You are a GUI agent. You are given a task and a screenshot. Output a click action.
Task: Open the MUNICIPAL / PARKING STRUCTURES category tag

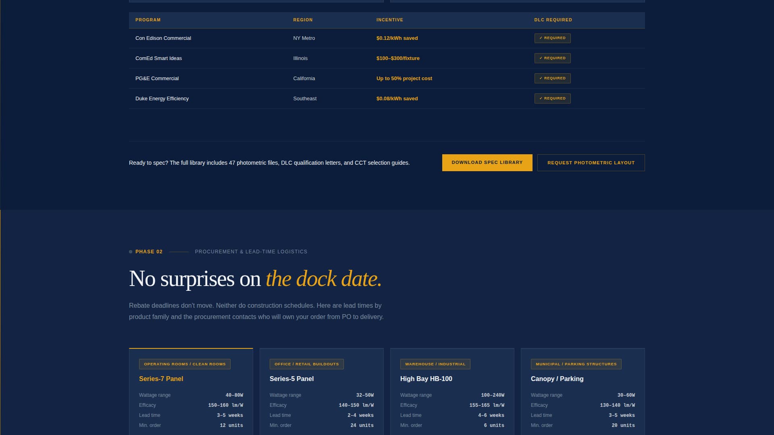pos(576,364)
